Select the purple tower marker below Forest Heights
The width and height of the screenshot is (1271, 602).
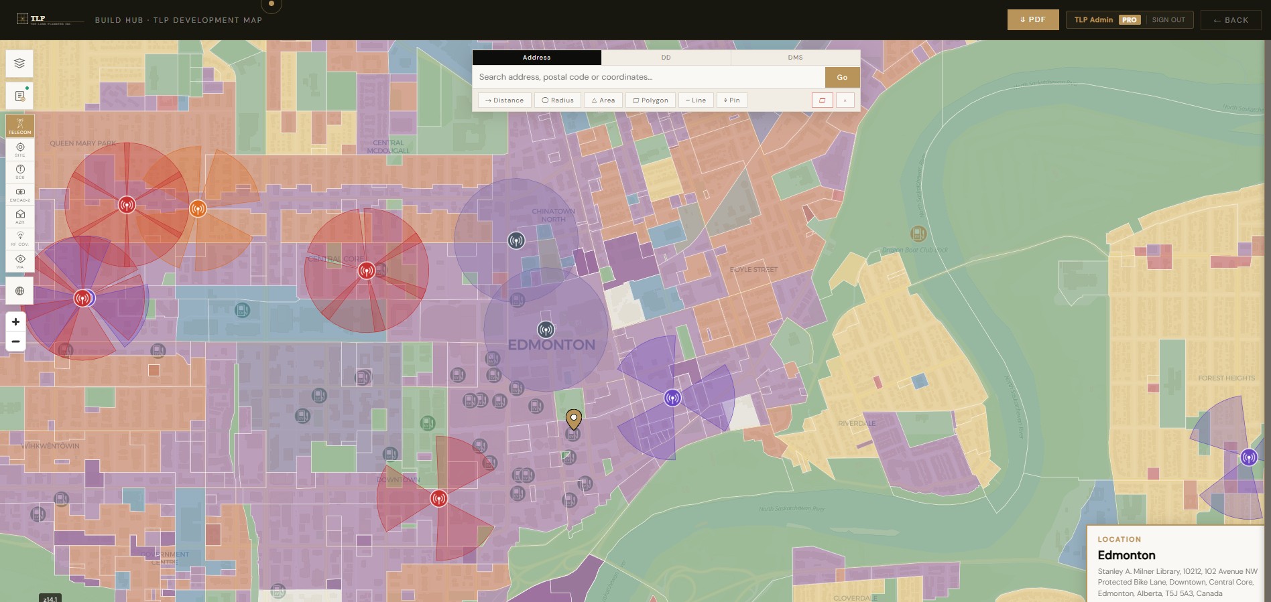[1248, 457]
